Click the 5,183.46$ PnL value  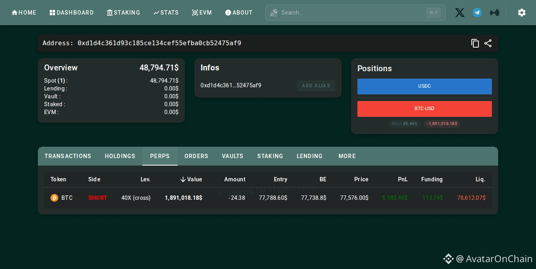click(x=395, y=198)
